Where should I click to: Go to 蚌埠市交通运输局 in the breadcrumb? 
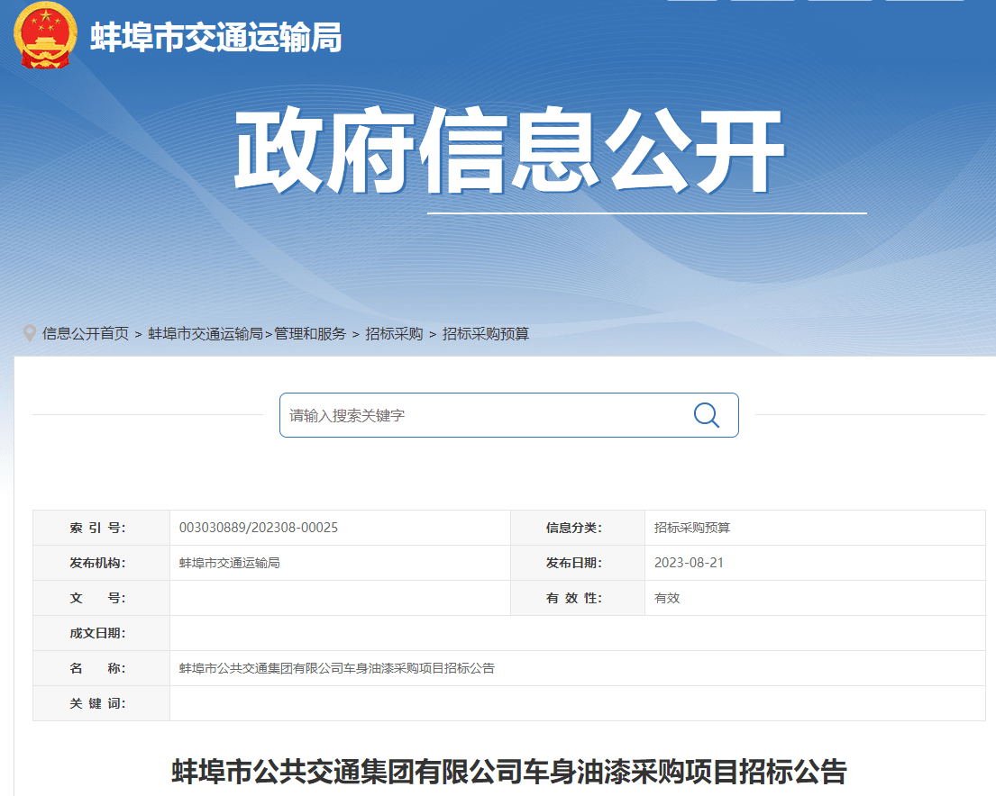pos(205,334)
